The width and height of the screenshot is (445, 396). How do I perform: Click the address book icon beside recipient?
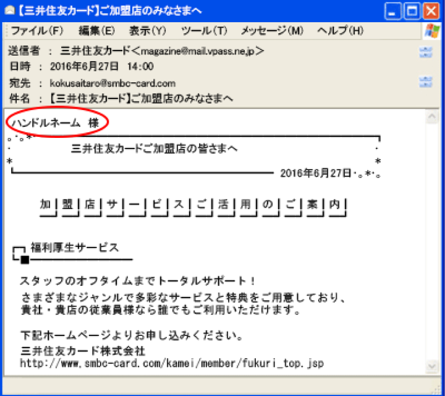click(x=425, y=82)
